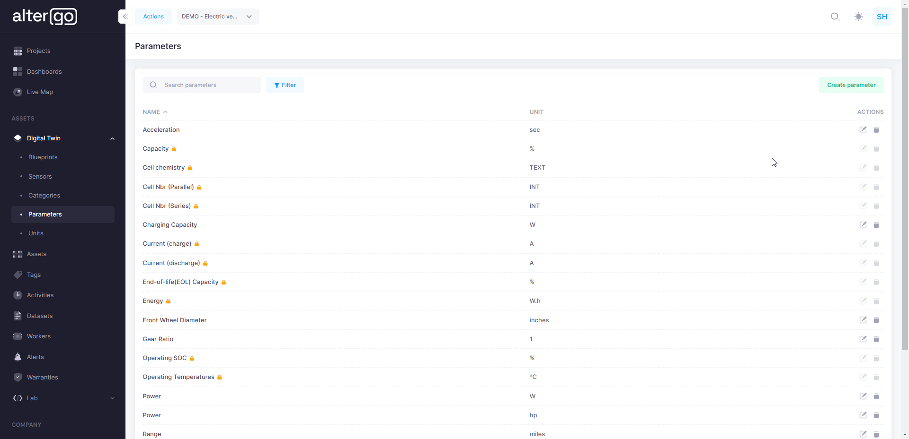The height and width of the screenshot is (439, 909).
Task: Edit the Charging Capacity parameter
Action: click(x=863, y=225)
